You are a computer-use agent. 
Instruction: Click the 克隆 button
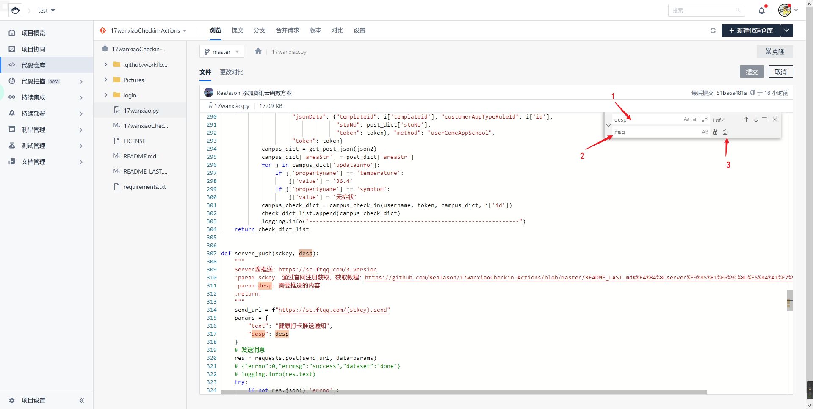point(774,52)
